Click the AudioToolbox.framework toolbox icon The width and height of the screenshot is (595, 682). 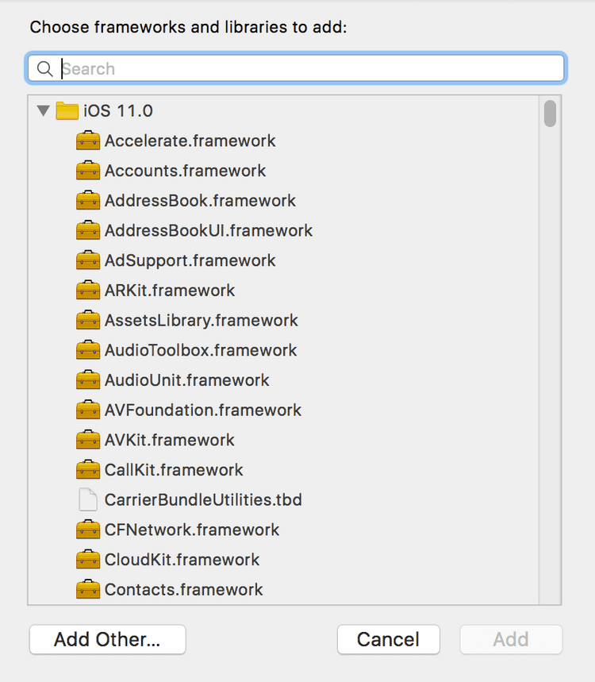point(88,350)
